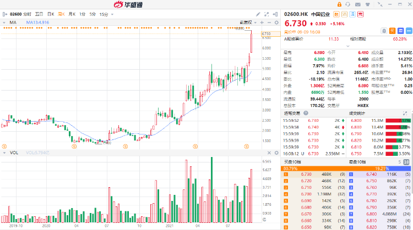Viewport: 413px width, 230px height.
Task: Toggle chart fullscreen icon
Action: click(x=267, y=14)
